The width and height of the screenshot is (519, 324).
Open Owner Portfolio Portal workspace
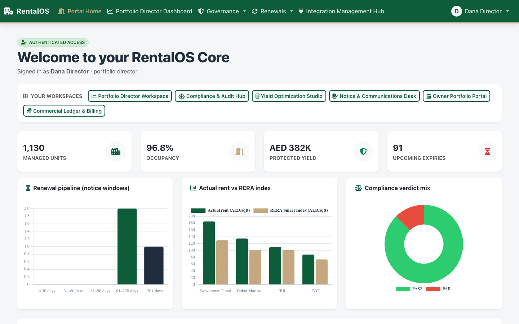(456, 96)
